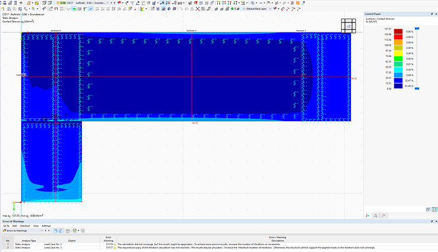Viewport: 438px width, 252px height.
Task: Click the Object column header
Action: tap(72, 240)
